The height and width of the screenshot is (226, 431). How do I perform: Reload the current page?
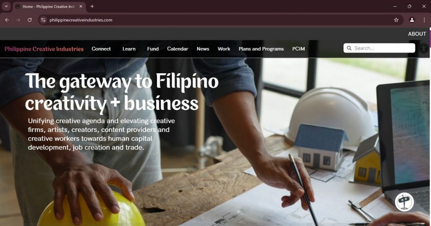click(x=30, y=20)
